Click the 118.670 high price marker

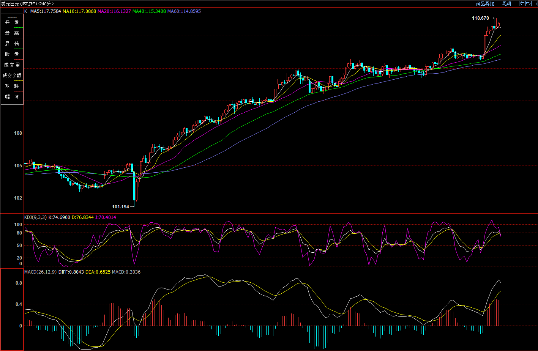[480, 18]
